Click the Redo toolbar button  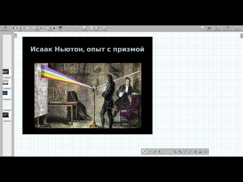pyautogui.click(x=76, y=28)
